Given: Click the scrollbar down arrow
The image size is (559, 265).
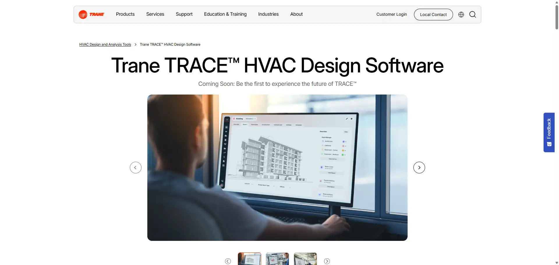Looking at the screenshot, I should pos(557,263).
